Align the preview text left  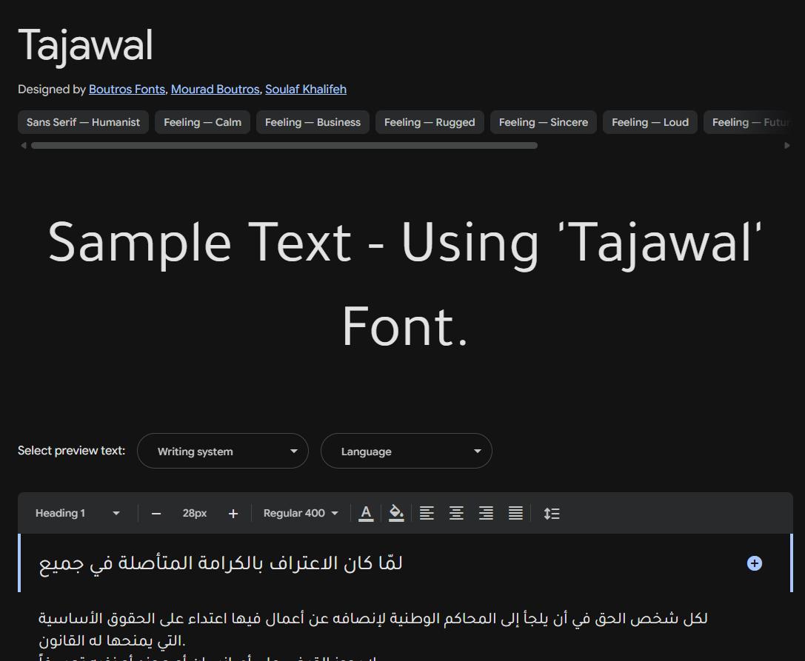[427, 513]
